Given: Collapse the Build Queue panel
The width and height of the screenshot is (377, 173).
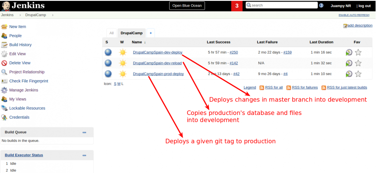Looking at the screenshot, I should pyautogui.click(x=84, y=132).
